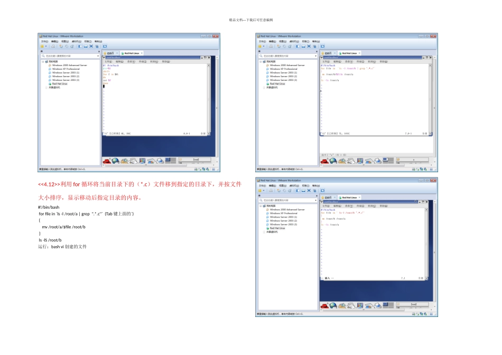Open the terminal window menu arrow in the 插入 mode window
Screen dimensions: 502x355
(321, 202)
